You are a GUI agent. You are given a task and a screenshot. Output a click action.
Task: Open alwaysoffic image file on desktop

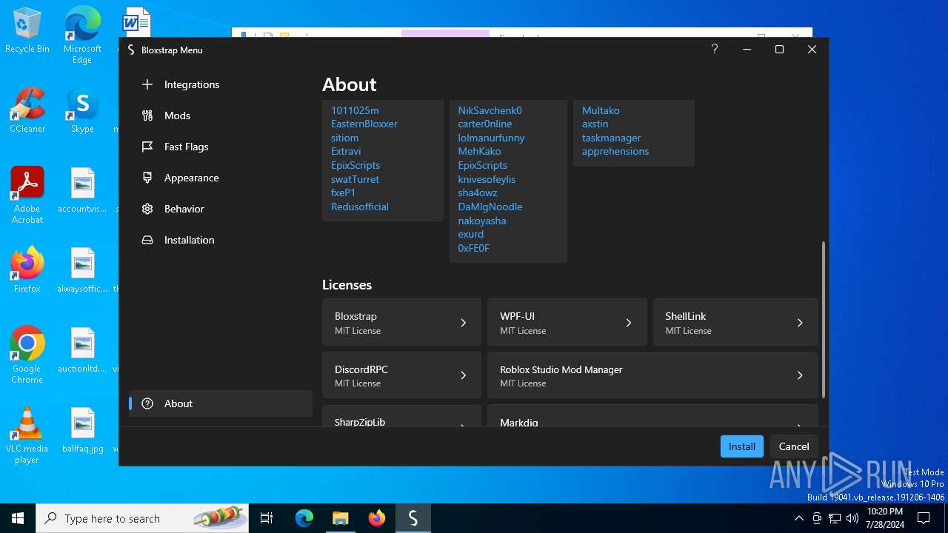point(82,269)
